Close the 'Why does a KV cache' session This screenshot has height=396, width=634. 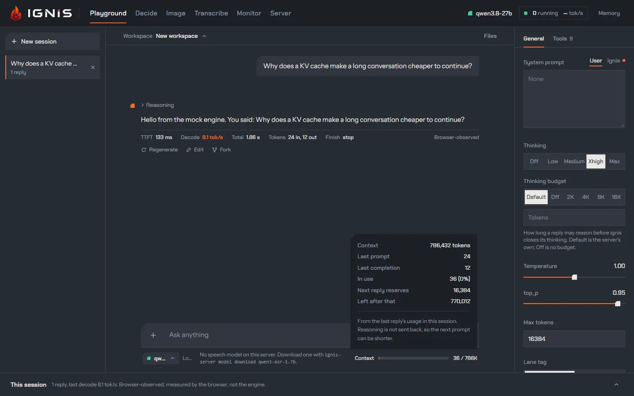93,67
